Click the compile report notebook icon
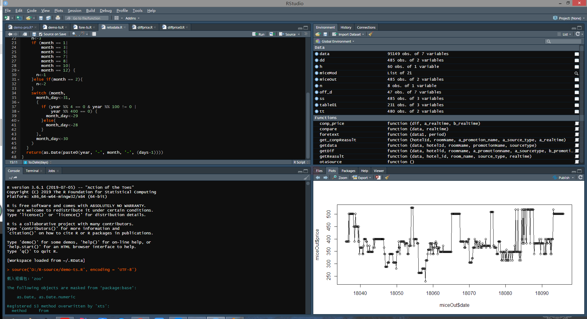This screenshot has height=319, width=587. (94, 34)
